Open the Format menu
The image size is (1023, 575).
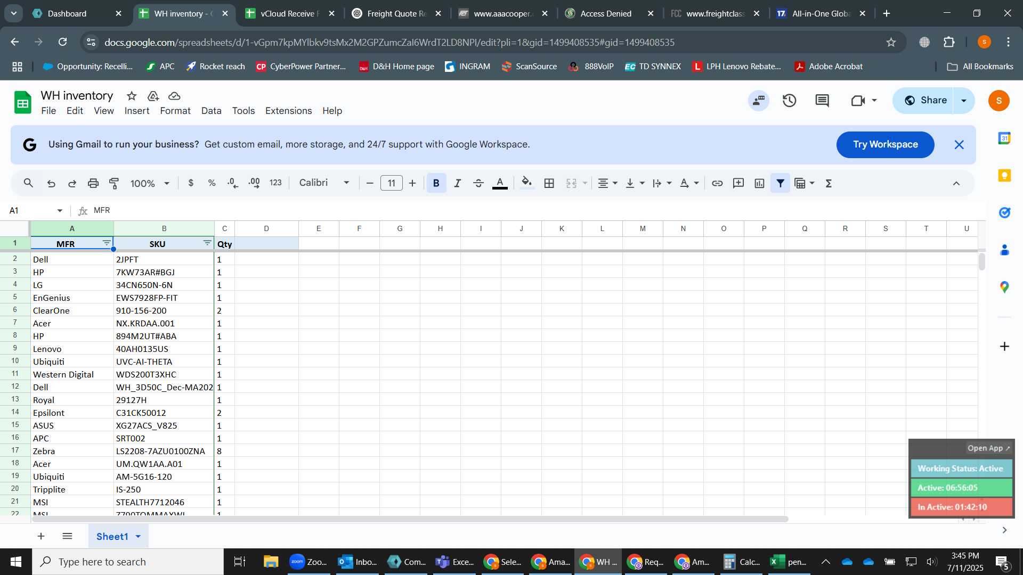pos(175,111)
